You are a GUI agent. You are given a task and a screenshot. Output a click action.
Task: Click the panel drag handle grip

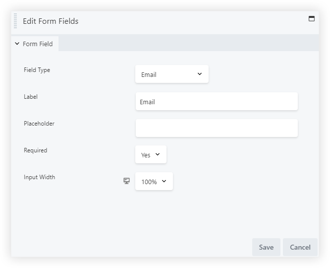click(15, 21)
